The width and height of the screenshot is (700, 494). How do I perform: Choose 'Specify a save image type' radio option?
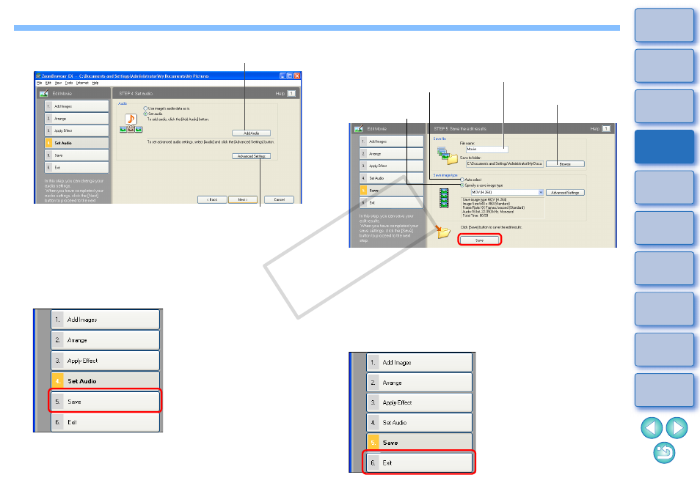pos(462,185)
